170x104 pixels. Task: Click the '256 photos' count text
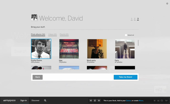click(35, 62)
